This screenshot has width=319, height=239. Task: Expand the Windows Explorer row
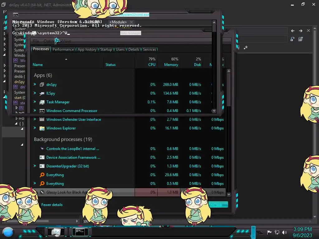coord(35,128)
